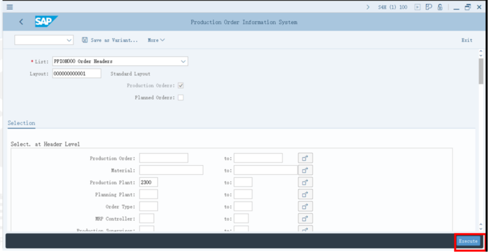Expand the More menu
This screenshot has height=252, width=488.
click(x=156, y=40)
